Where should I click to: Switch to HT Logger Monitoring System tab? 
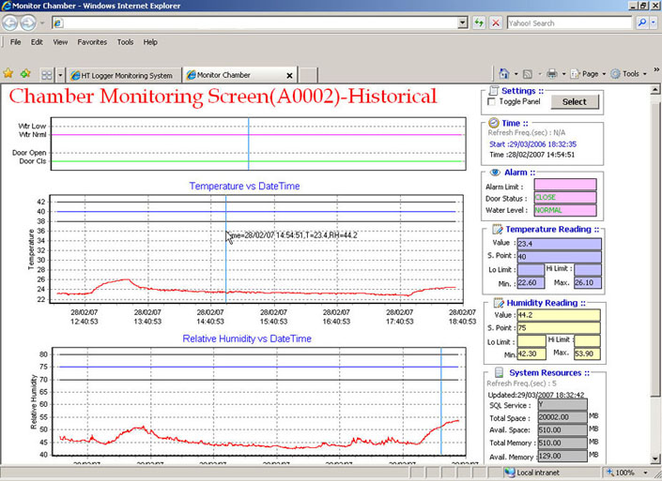click(126, 74)
